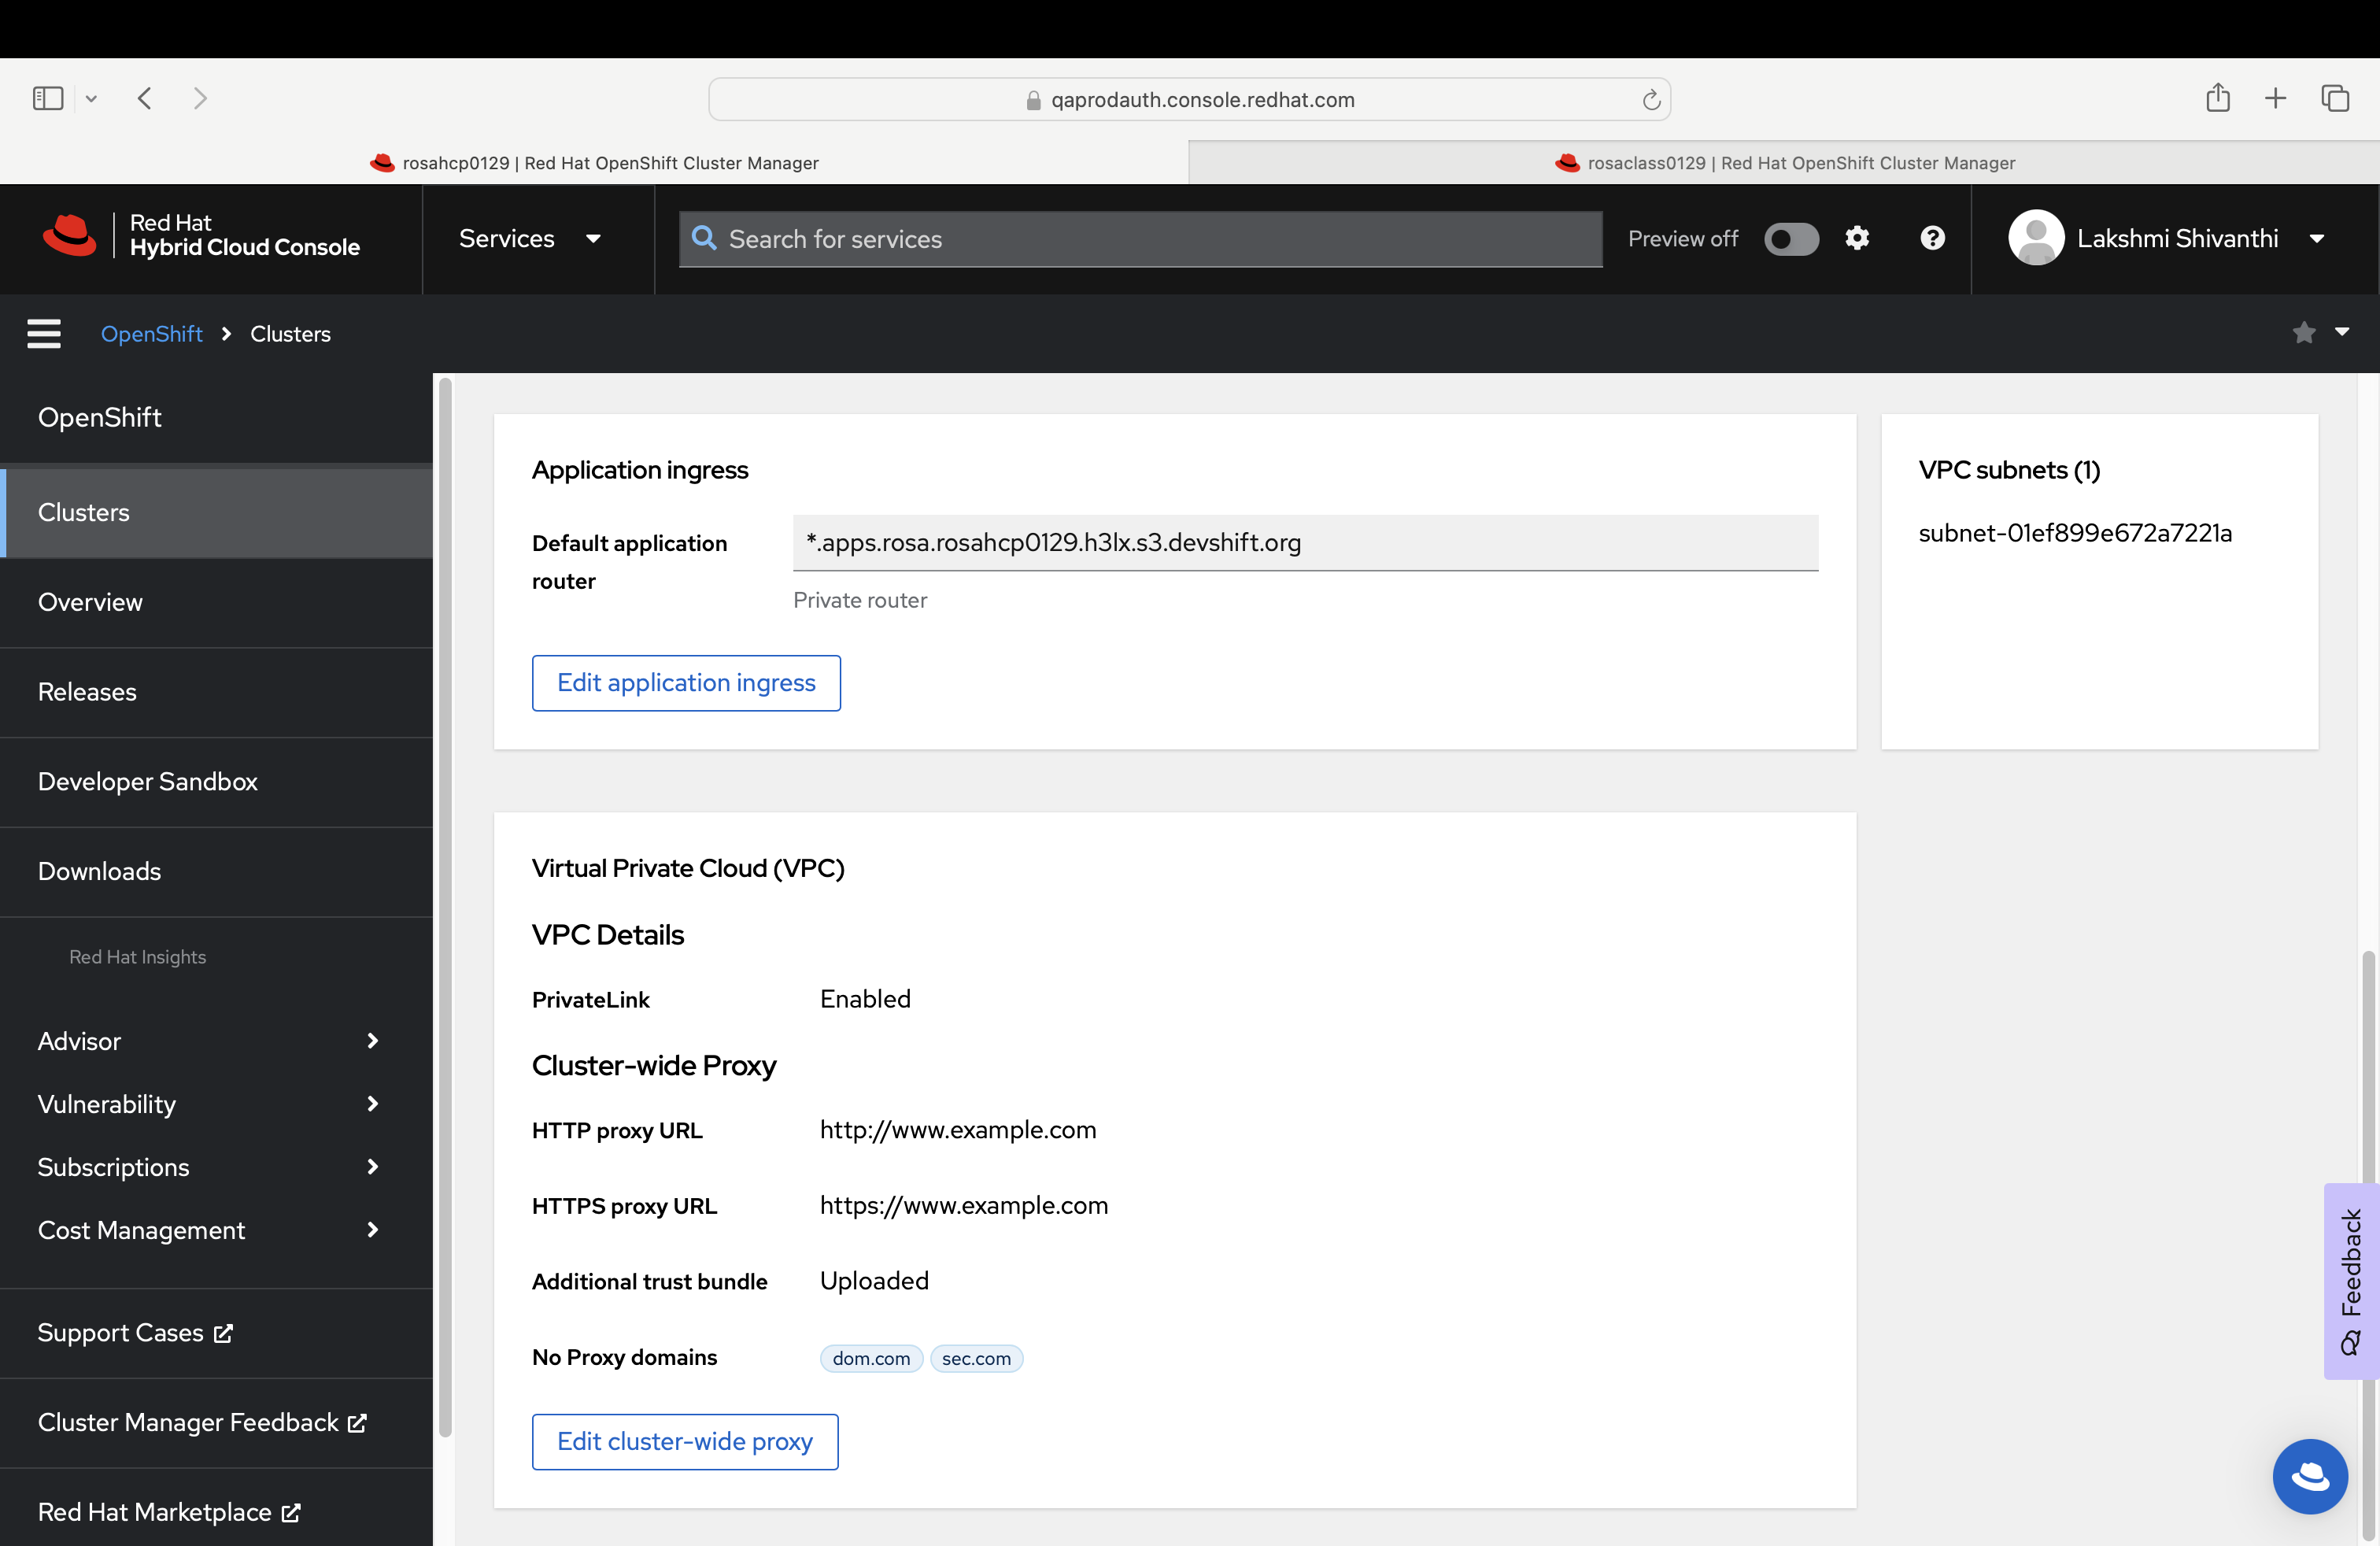
Task: Open the Services dropdown
Action: tap(529, 239)
